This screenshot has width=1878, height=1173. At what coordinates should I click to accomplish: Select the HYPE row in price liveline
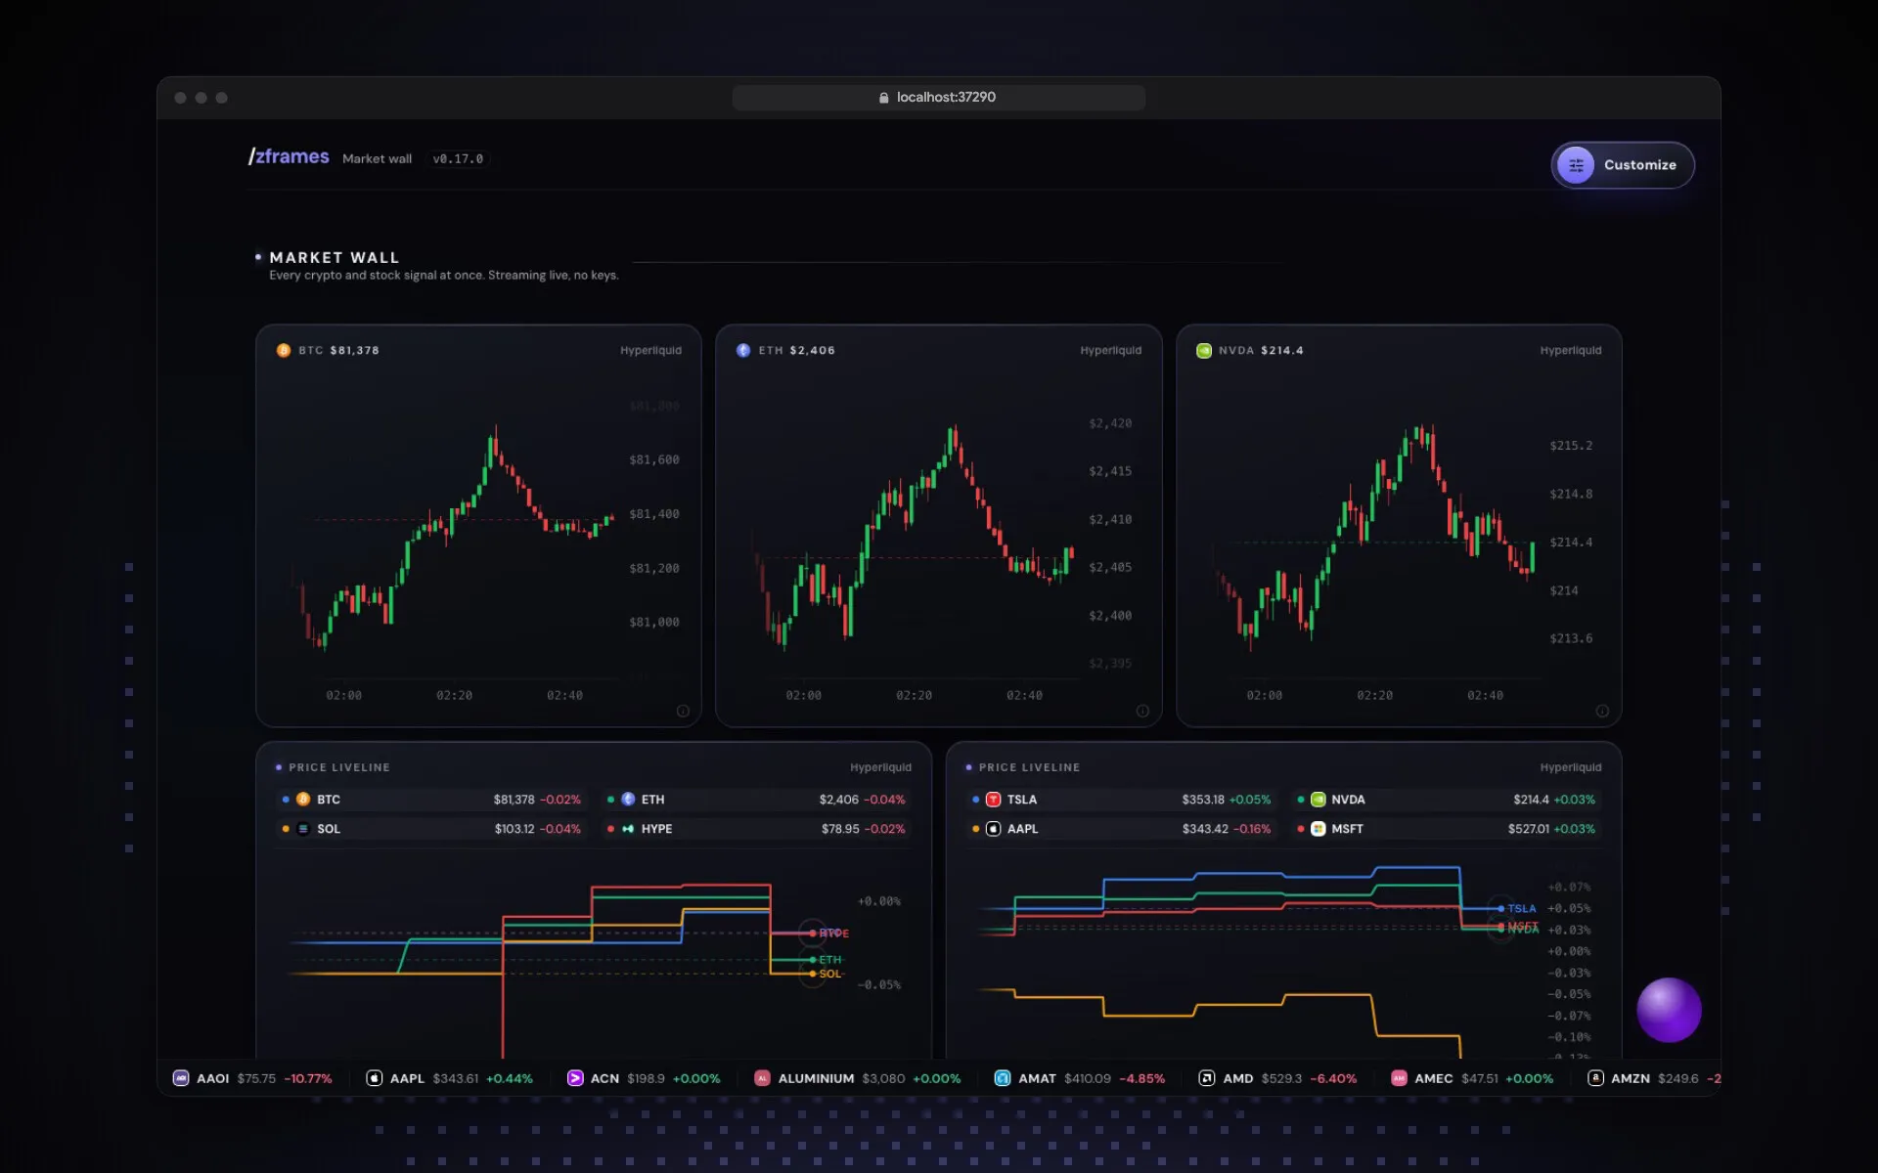[756, 829]
